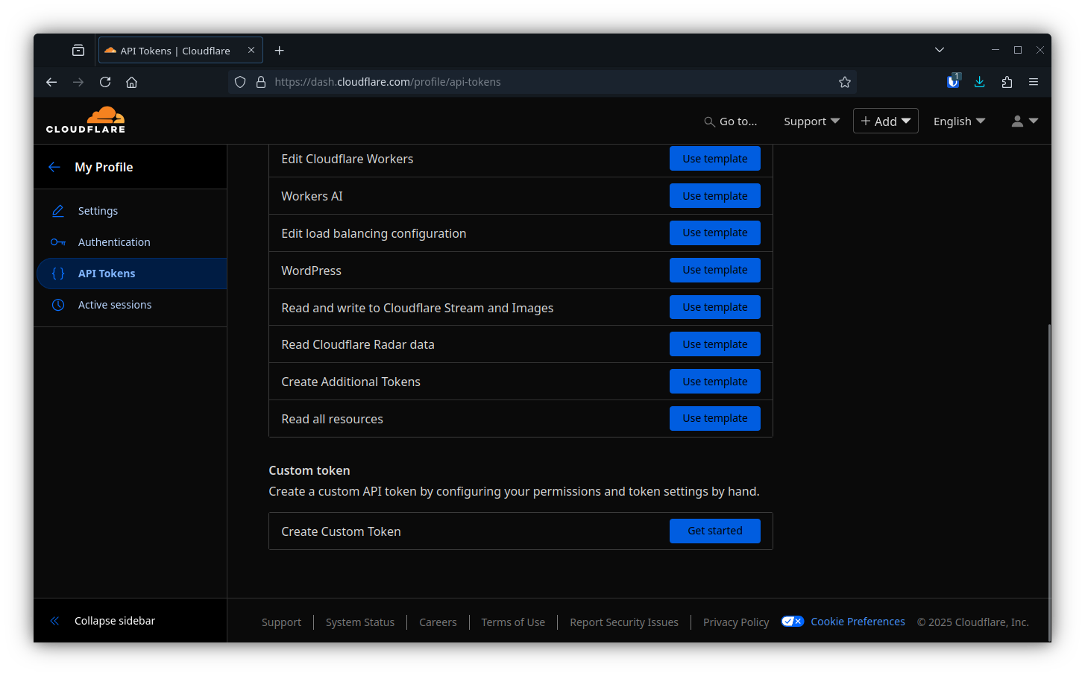
Task: Open the user account dropdown
Action: (1024, 121)
